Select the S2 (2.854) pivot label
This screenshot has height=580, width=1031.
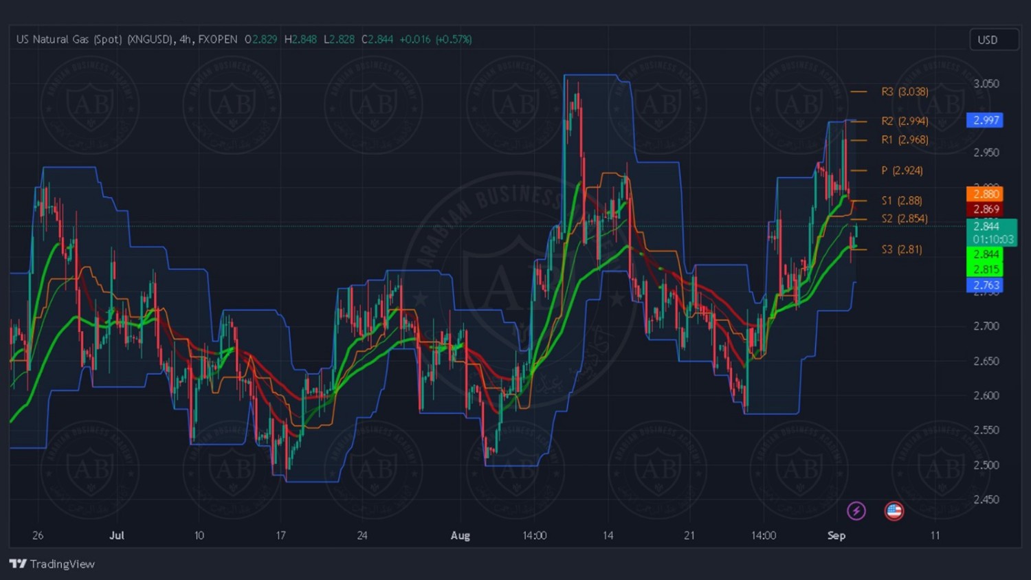[x=905, y=219]
